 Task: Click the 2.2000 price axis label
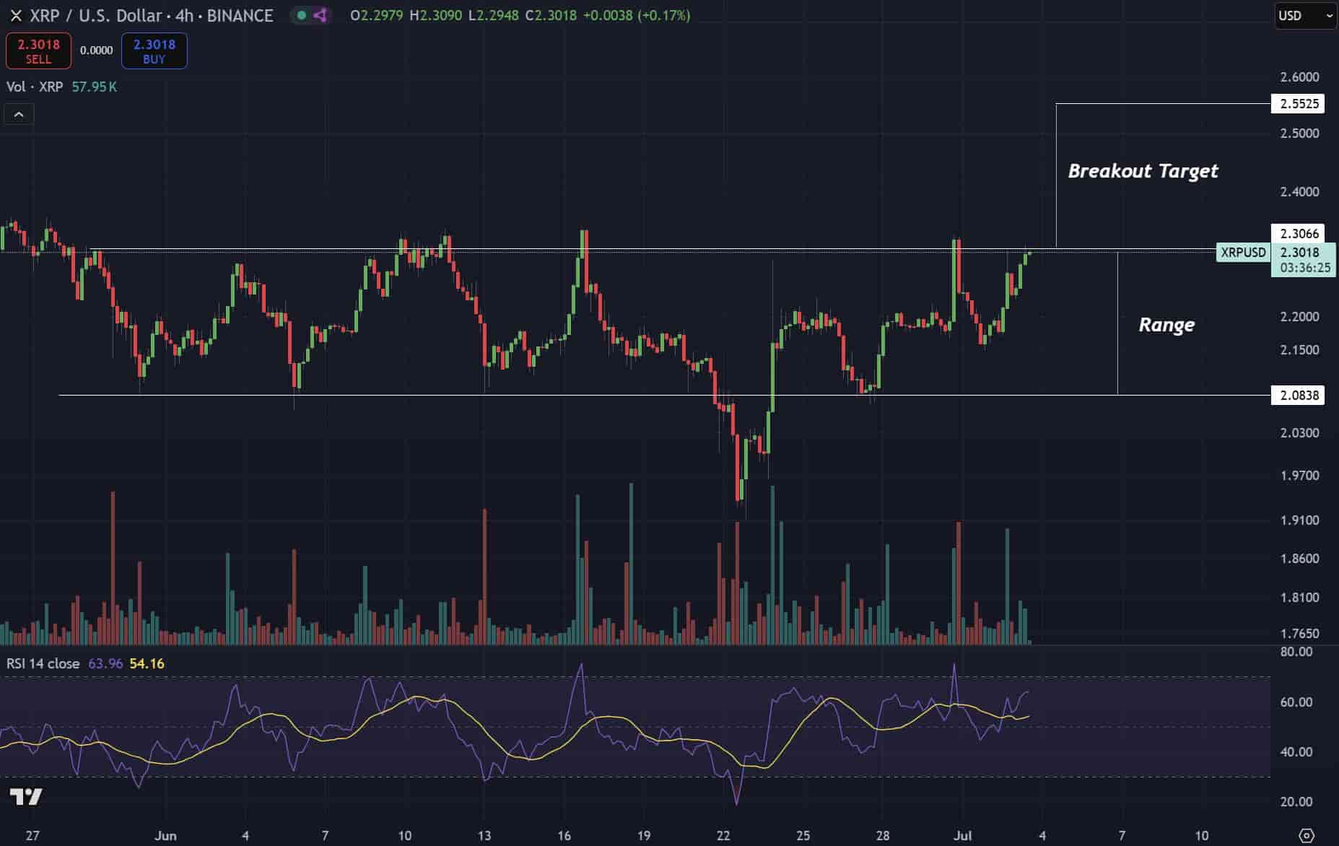[1299, 317]
